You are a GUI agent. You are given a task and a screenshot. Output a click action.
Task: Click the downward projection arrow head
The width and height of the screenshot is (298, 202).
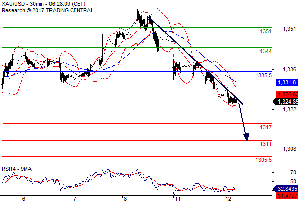[x=246, y=137]
